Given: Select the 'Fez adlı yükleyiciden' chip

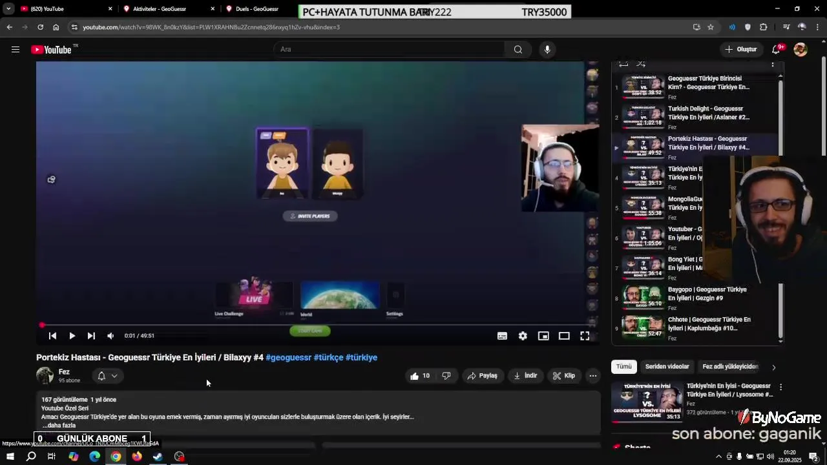Looking at the screenshot, I should click(x=730, y=367).
